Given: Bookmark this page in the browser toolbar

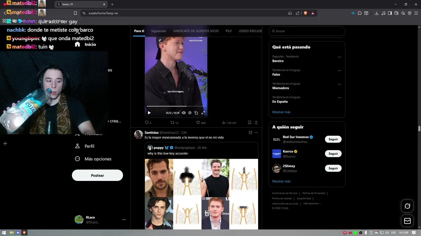Looking at the screenshot, I should (75, 13).
